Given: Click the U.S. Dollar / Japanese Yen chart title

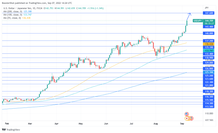Looking at the screenshot, I should 17,8.
